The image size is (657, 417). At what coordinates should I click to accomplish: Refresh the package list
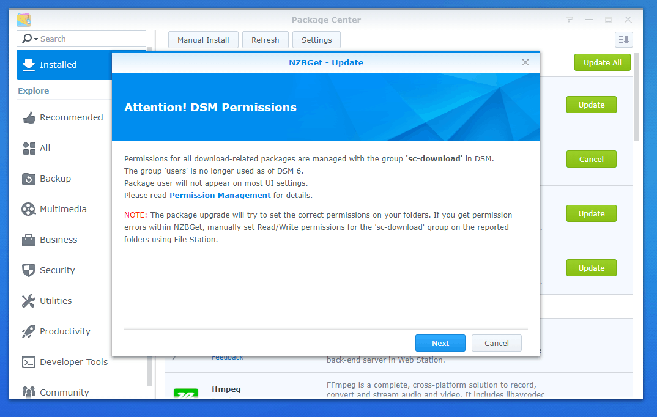pyautogui.click(x=265, y=40)
